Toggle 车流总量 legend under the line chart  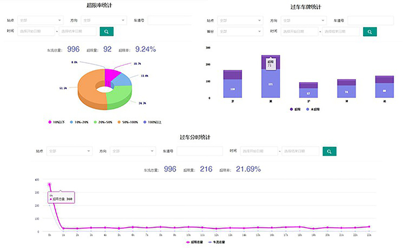[217, 242]
